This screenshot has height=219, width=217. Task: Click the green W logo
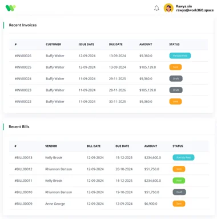11,8
